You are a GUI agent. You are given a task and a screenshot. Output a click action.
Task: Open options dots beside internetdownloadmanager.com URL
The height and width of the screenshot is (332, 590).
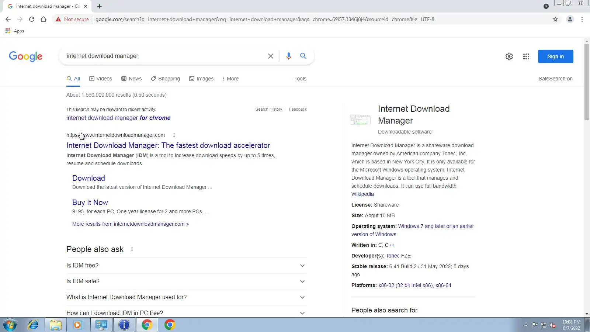(x=174, y=135)
